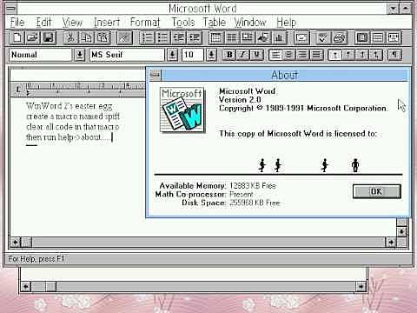
Task: Print document using printer icon
Action: coord(340,37)
